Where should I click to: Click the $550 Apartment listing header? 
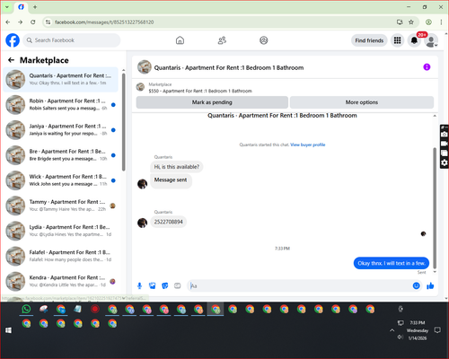pos(200,91)
